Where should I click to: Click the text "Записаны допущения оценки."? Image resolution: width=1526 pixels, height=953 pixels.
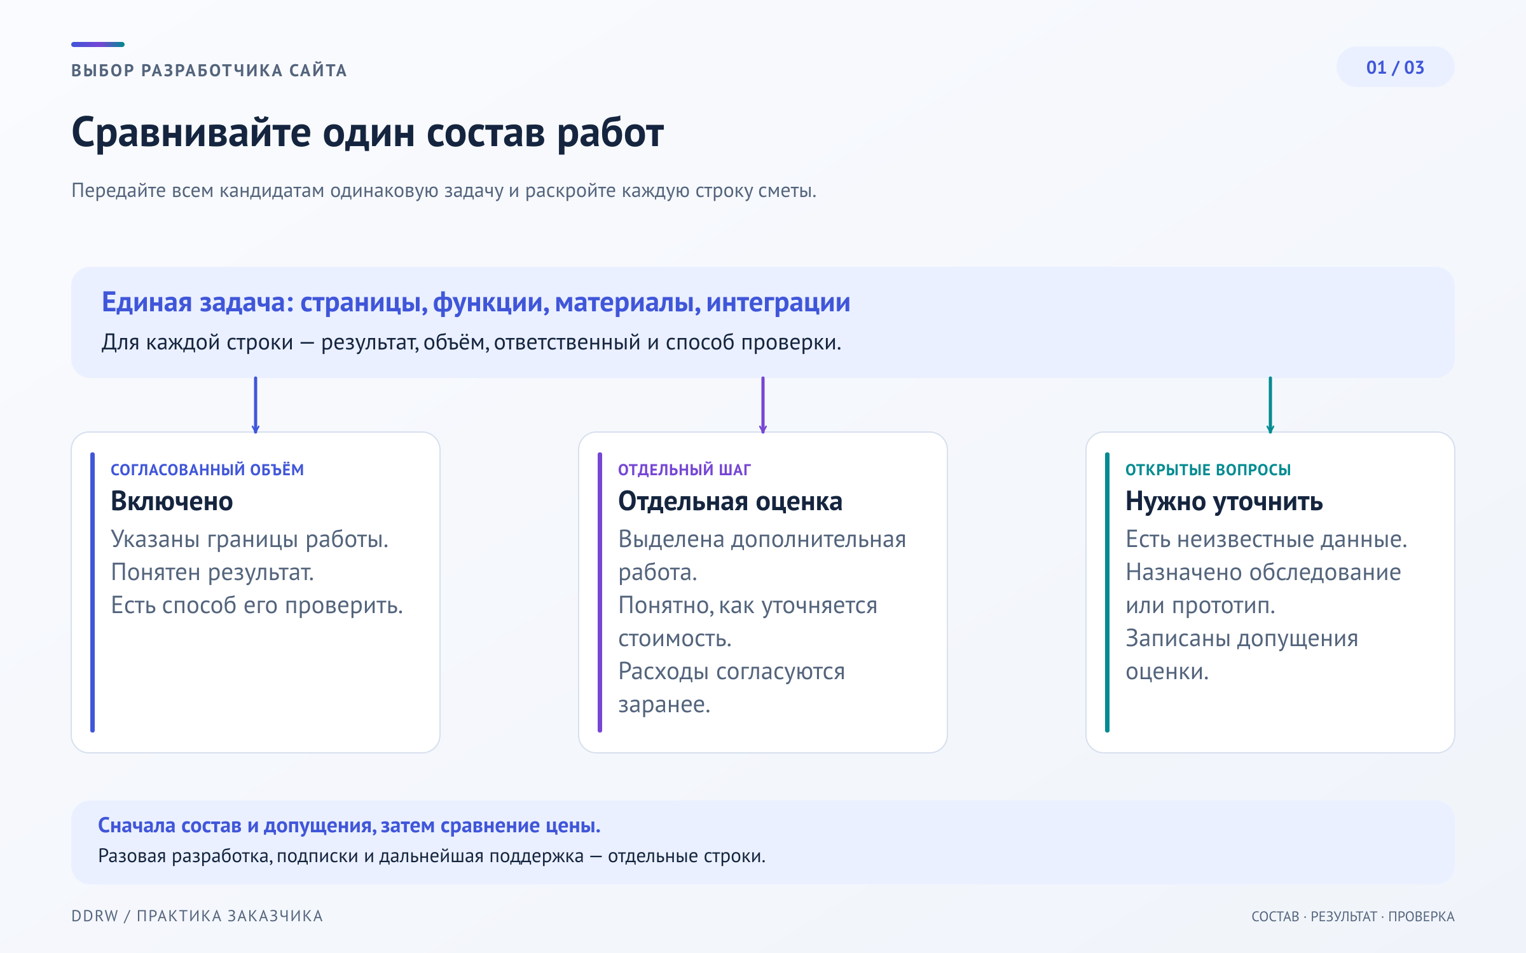pyautogui.click(x=1242, y=655)
